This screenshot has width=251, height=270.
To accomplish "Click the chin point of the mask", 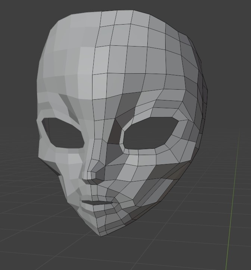I will tap(100, 234).
